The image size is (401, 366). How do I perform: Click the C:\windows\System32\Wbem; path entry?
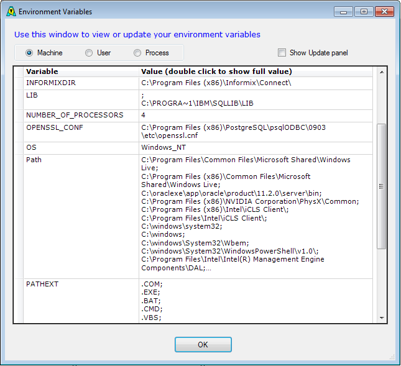coord(195,243)
